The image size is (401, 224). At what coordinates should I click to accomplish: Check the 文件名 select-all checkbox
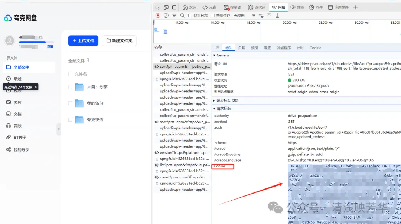tap(70, 74)
